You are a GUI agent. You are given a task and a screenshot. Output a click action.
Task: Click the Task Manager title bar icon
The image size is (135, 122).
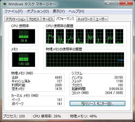tap(5, 4)
